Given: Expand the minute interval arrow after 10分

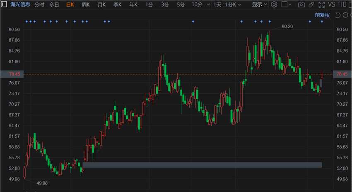Looking at the screenshot, I should 208,5.
